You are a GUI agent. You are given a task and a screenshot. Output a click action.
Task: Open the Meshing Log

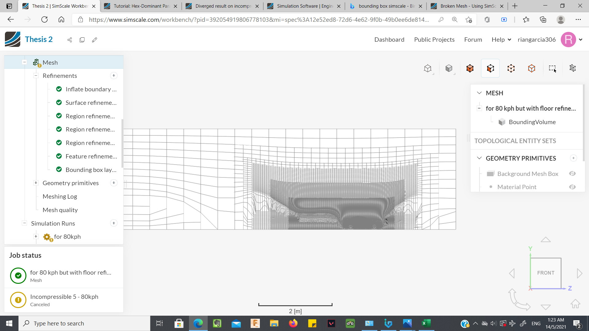click(60, 196)
